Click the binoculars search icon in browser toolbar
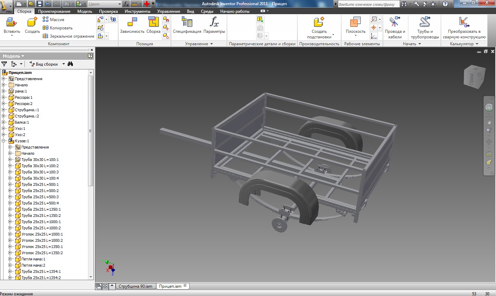Viewport: 496px width, 296px height. coord(70,64)
